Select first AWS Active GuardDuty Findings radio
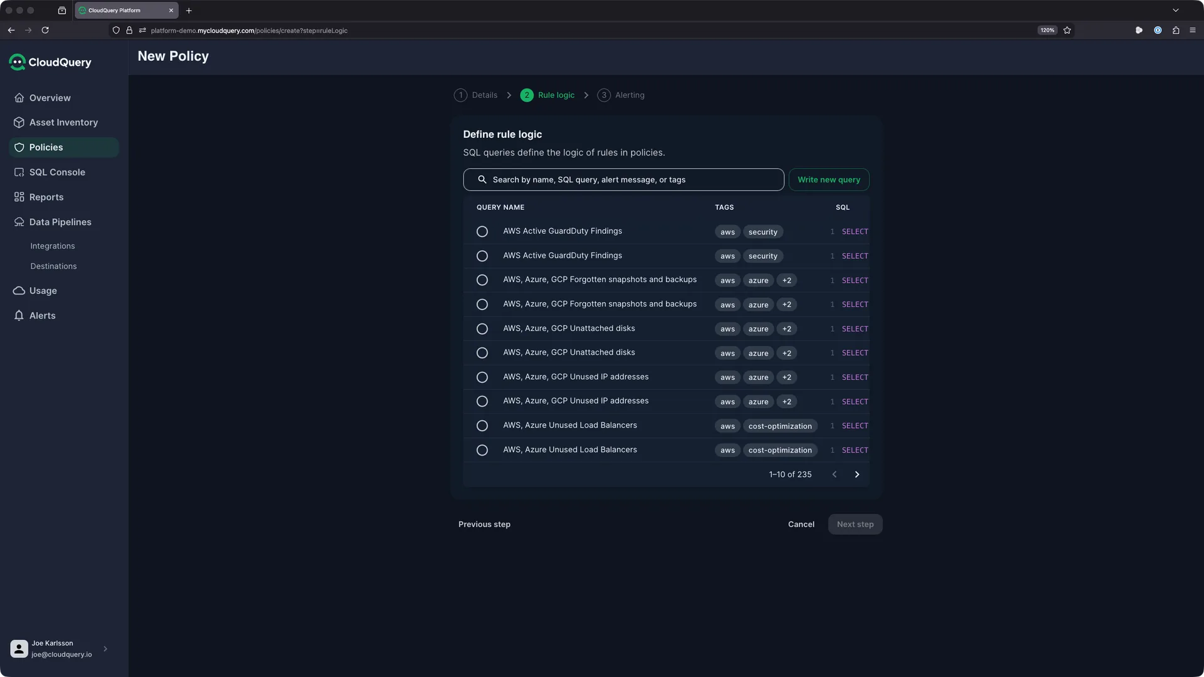This screenshot has width=1204, height=677. point(482,232)
